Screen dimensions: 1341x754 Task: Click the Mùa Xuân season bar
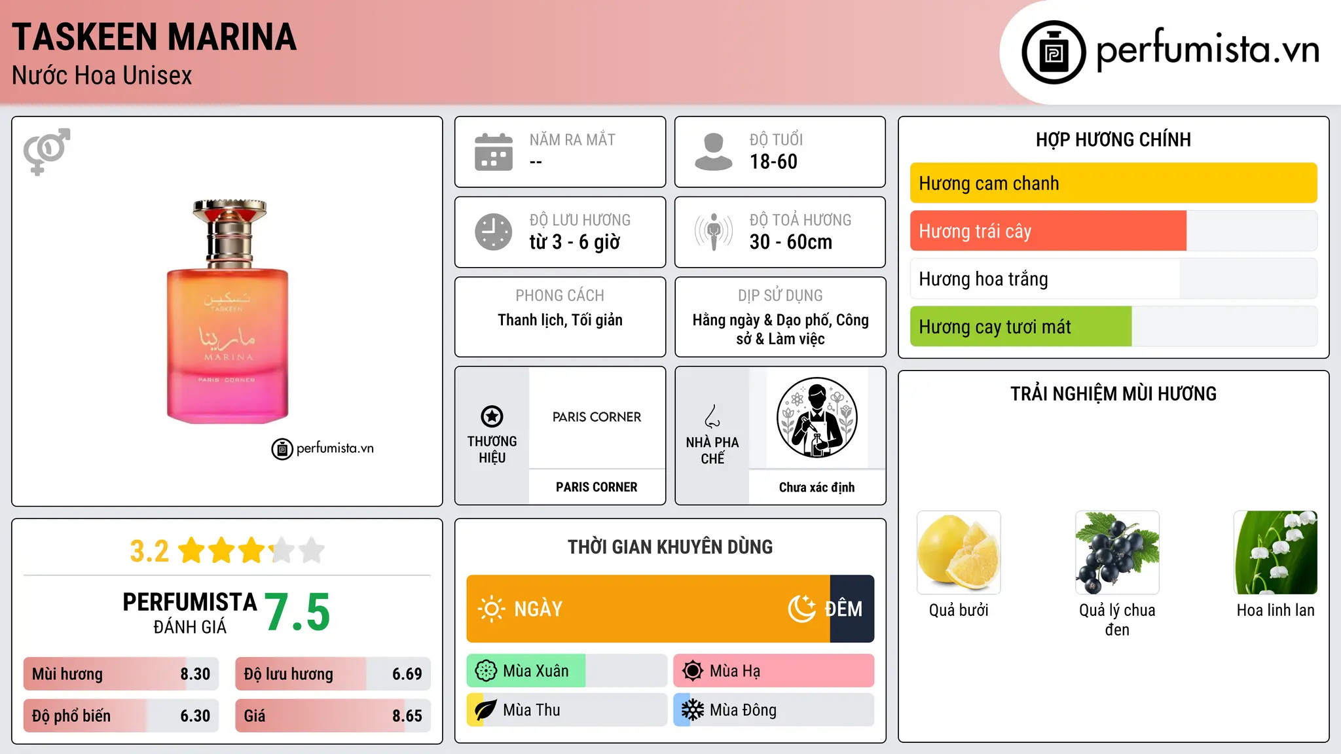point(566,671)
